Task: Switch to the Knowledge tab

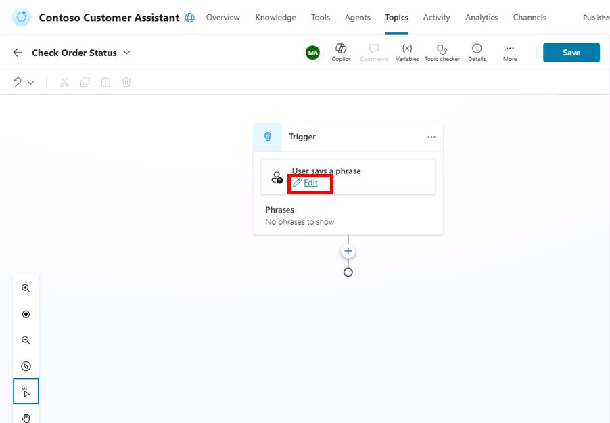Action: pos(275,18)
